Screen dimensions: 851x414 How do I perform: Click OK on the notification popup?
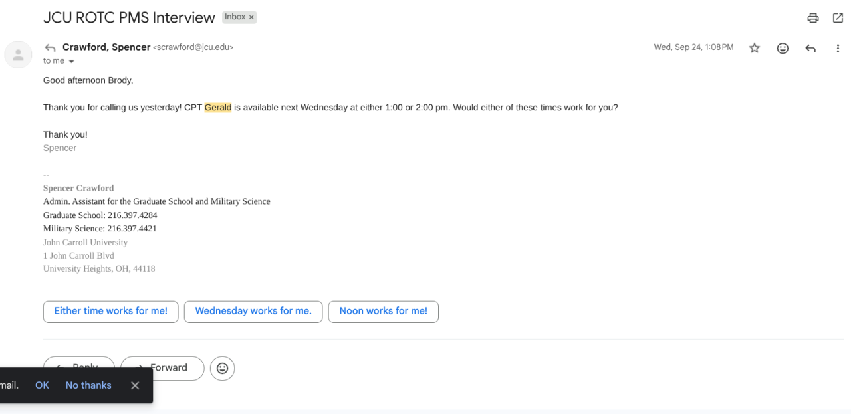pyautogui.click(x=42, y=385)
